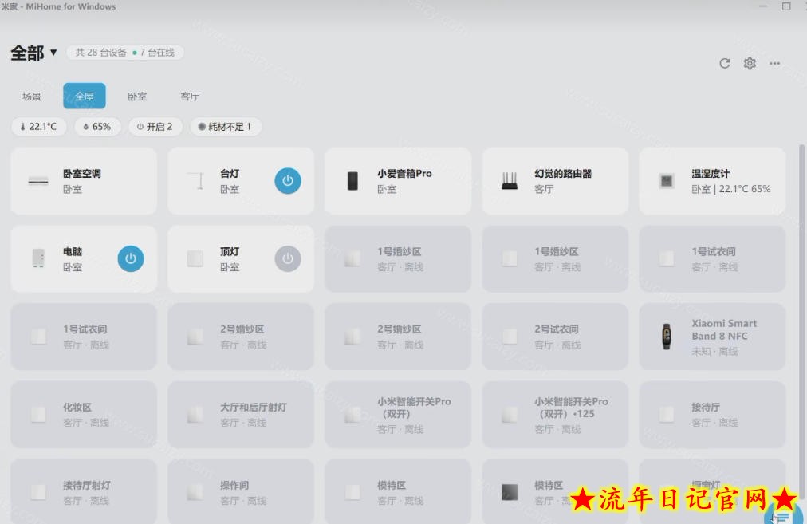
Task: Open the 客厅 tab
Action: pyautogui.click(x=190, y=97)
